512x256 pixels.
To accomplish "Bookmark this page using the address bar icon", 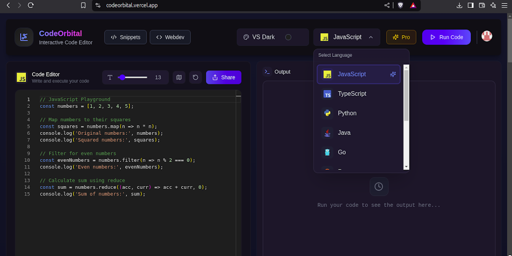I will pos(83,5).
